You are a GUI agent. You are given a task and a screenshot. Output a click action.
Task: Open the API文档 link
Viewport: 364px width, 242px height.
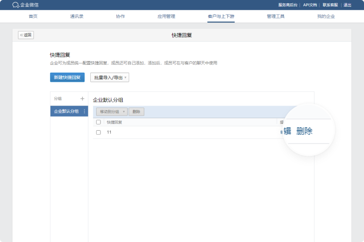tap(310, 5)
